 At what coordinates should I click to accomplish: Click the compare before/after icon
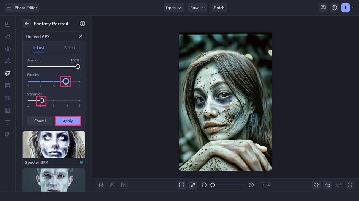[112, 185]
